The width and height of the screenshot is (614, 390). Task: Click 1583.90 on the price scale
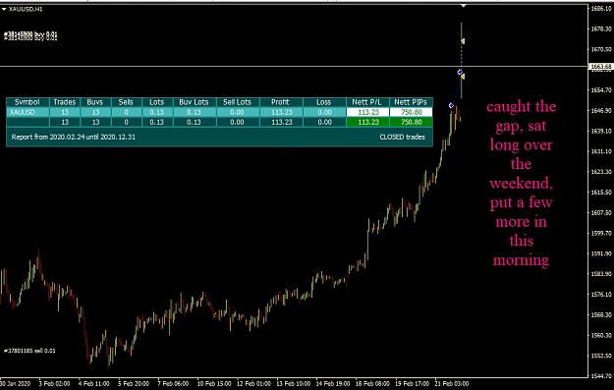tap(600, 274)
